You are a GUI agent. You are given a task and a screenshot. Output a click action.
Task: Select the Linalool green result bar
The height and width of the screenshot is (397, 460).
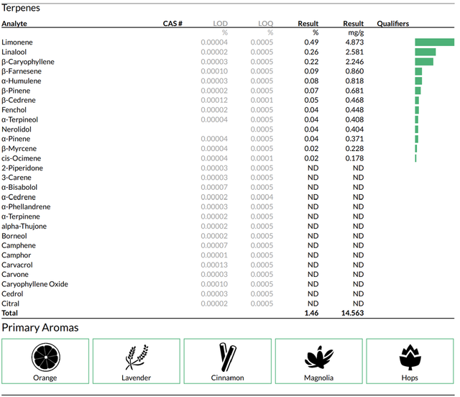tap(425, 52)
